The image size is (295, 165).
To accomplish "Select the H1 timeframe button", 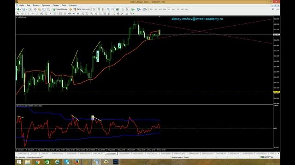I will [169, 9].
